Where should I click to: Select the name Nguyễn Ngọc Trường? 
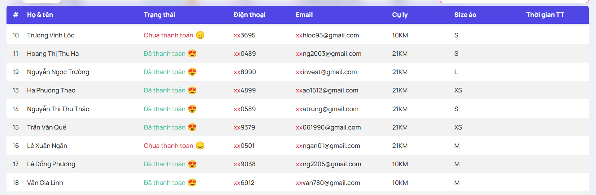point(58,72)
